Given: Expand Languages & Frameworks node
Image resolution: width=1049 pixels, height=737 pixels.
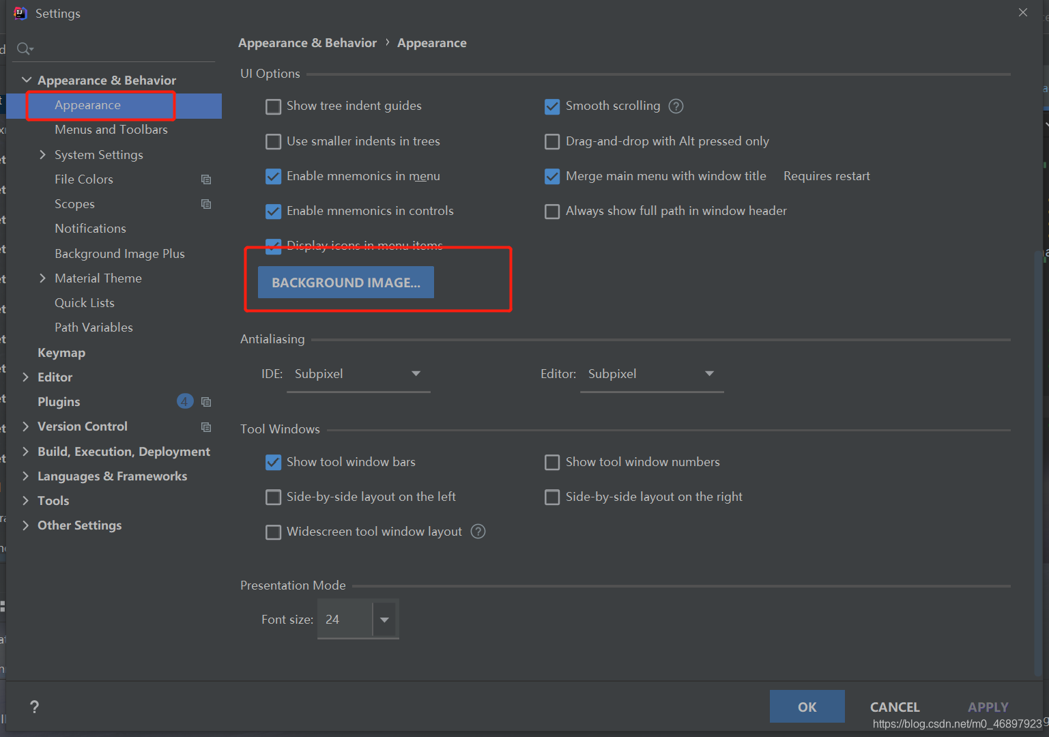Looking at the screenshot, I should point(25,476).
